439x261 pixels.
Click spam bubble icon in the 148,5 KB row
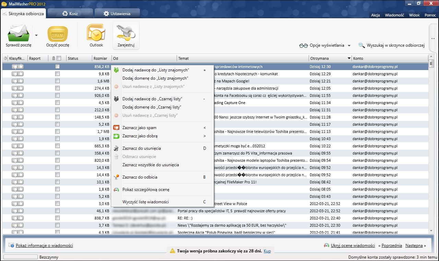click(x=15, y=117)
